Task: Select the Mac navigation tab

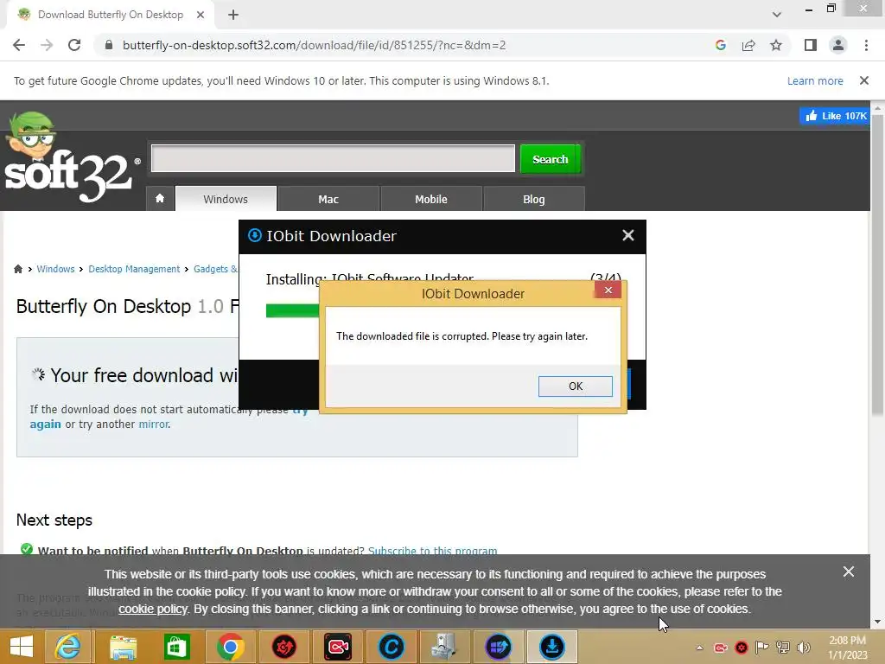Action: point(328,199)
